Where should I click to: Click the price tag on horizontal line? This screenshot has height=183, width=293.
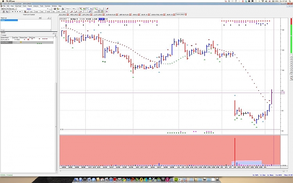click(x=283, y=93)
